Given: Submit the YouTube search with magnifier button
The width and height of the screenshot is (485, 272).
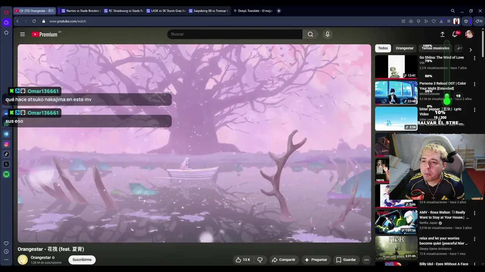Looking at the screenshot, I should click(310, 34).
